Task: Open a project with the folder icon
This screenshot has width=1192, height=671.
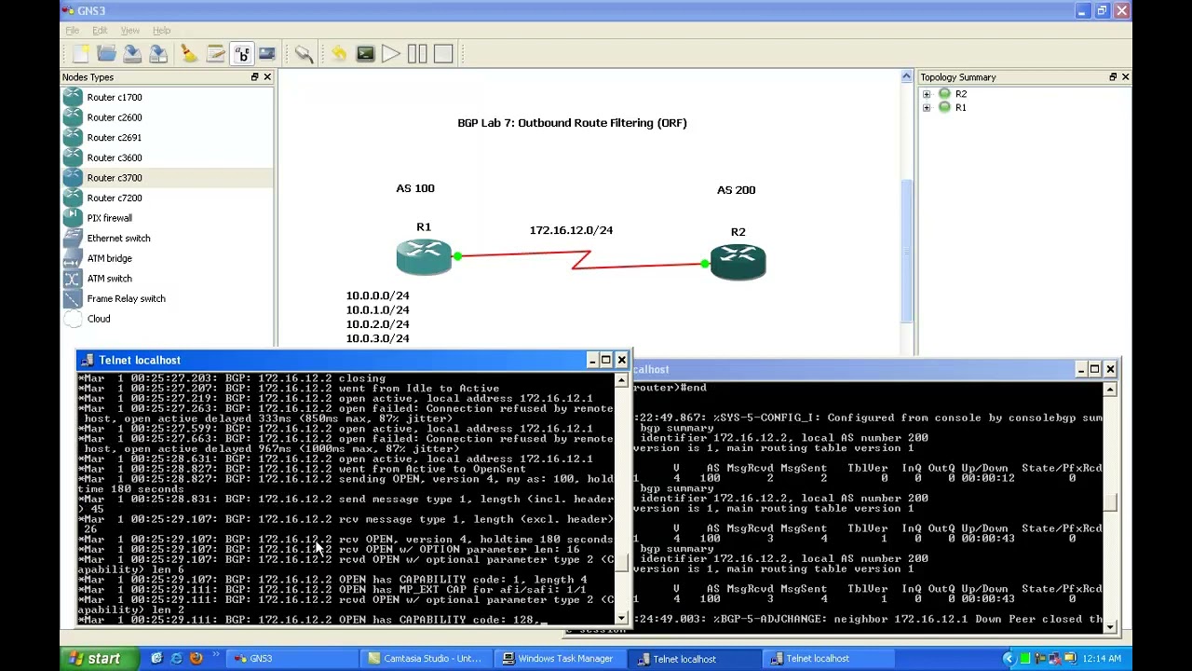Action: 106,54
